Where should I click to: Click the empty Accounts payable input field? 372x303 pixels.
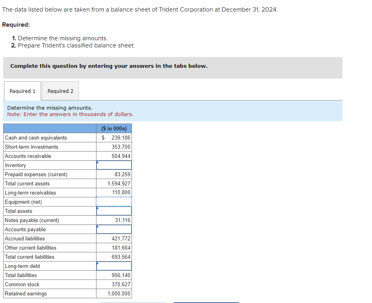(x=114, y=229)
